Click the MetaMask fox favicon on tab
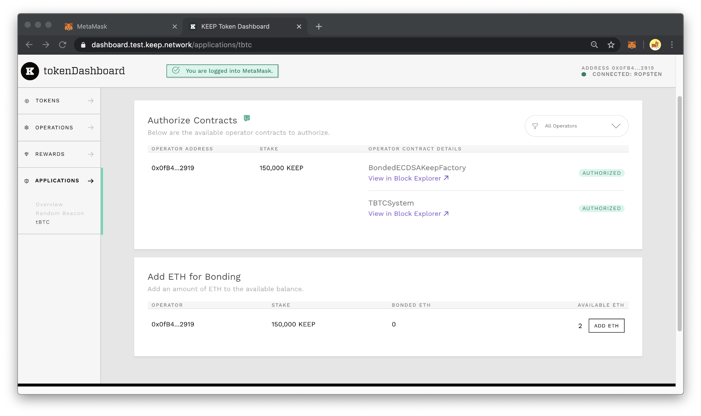This screenshot has height=416, width=701. click(x=69, y=27)
